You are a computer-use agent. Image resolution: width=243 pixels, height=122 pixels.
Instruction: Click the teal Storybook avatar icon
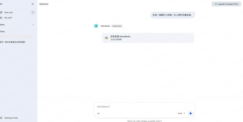pyautogui.click(x=96, y=26)
